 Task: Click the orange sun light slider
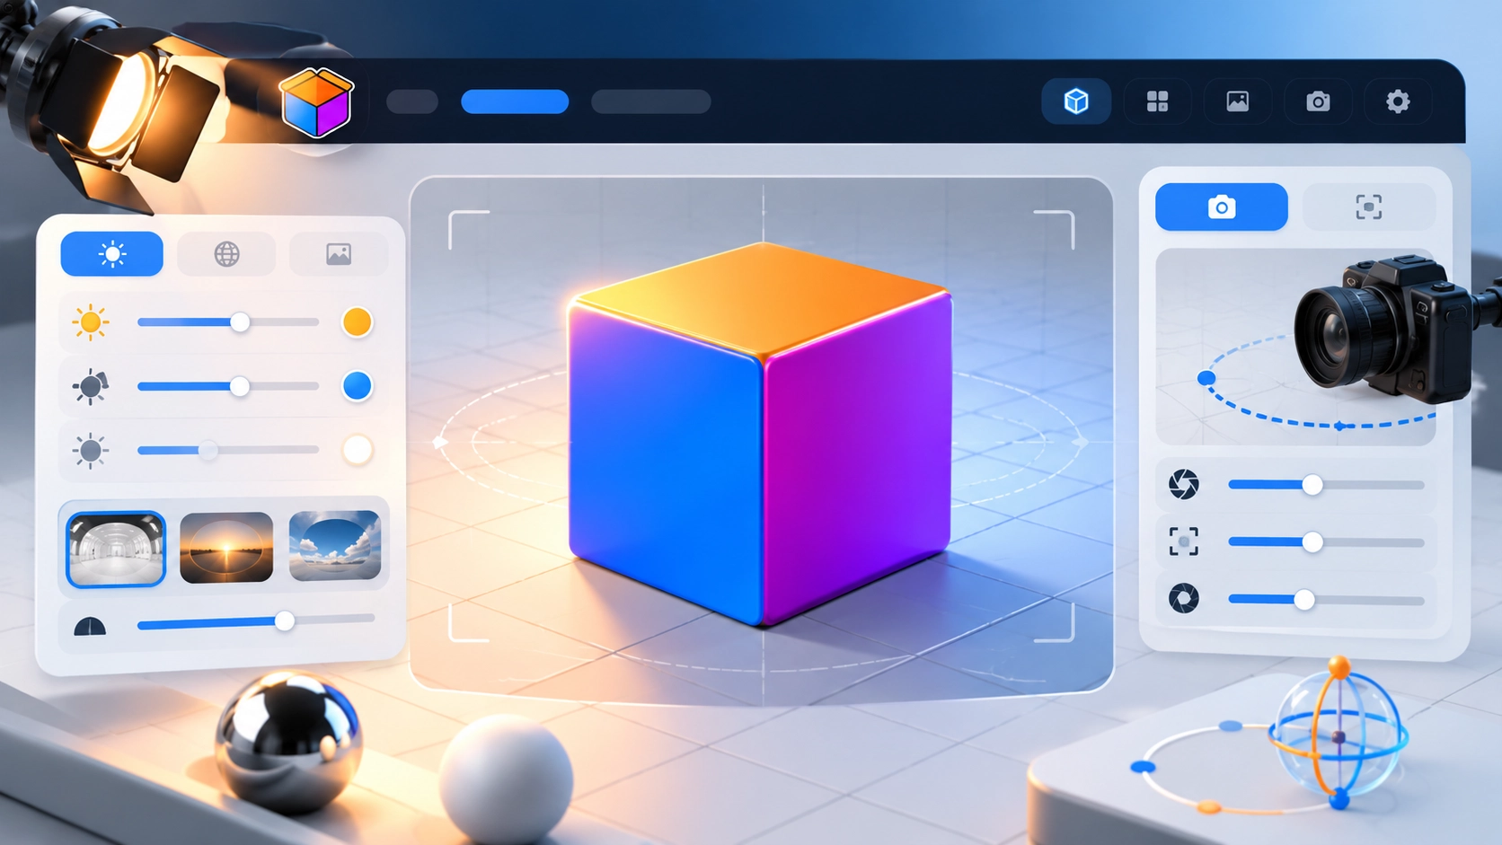click(228, 321)
